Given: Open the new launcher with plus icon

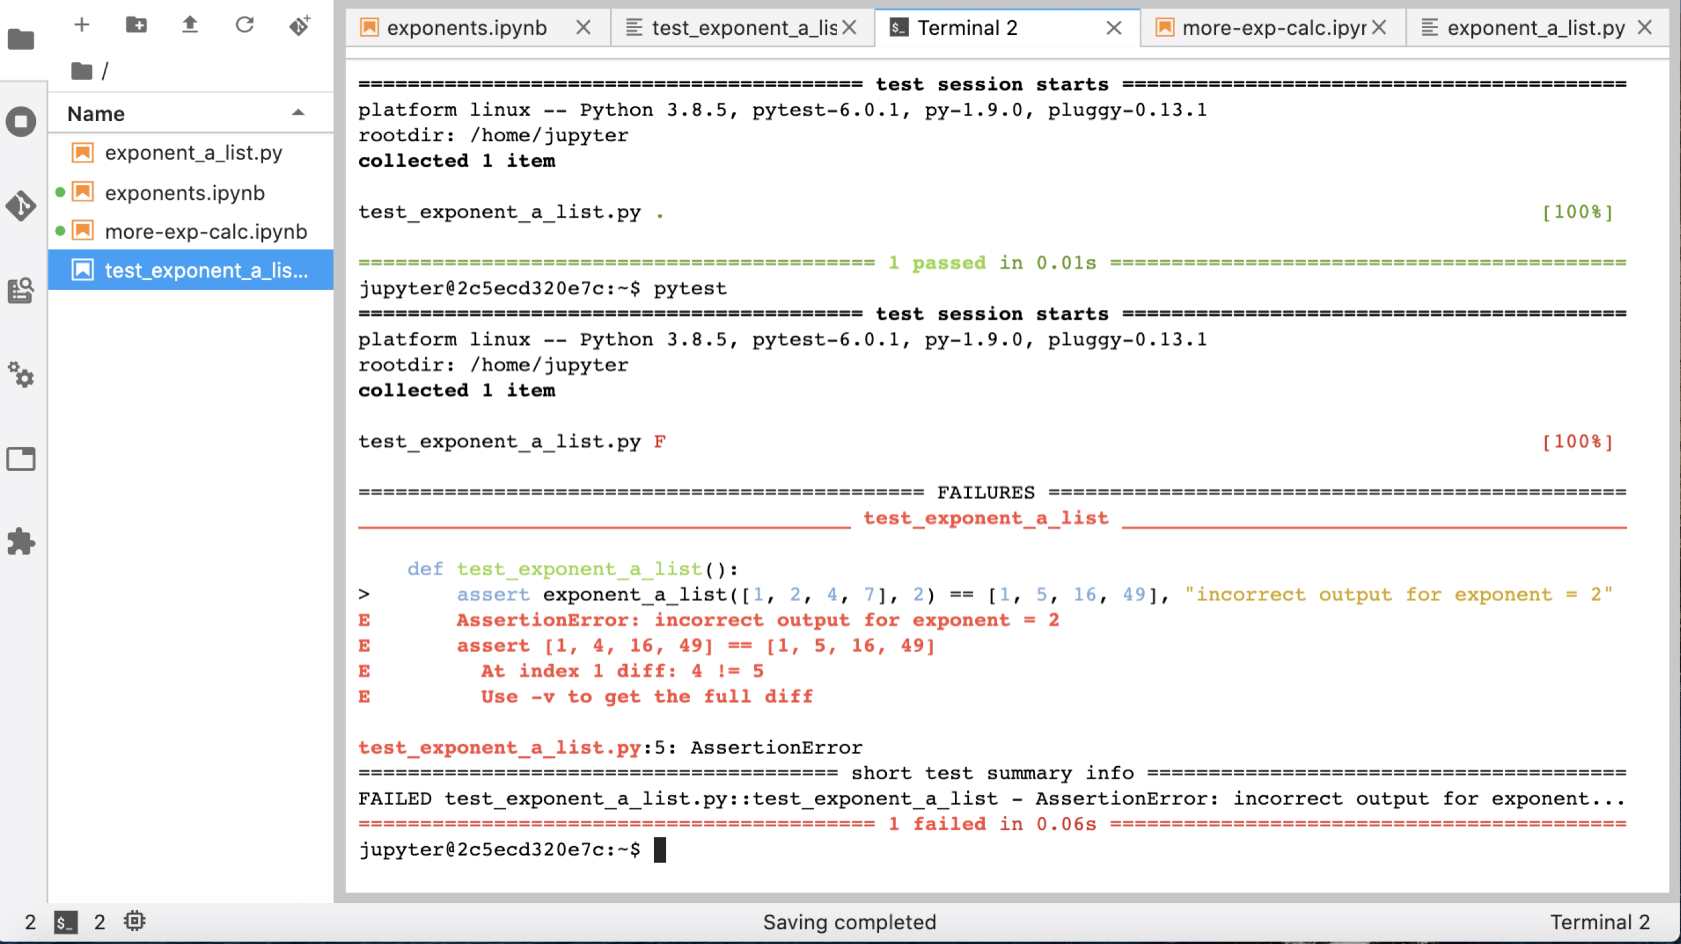Looking at the screenshot, I should click(81, 25).
